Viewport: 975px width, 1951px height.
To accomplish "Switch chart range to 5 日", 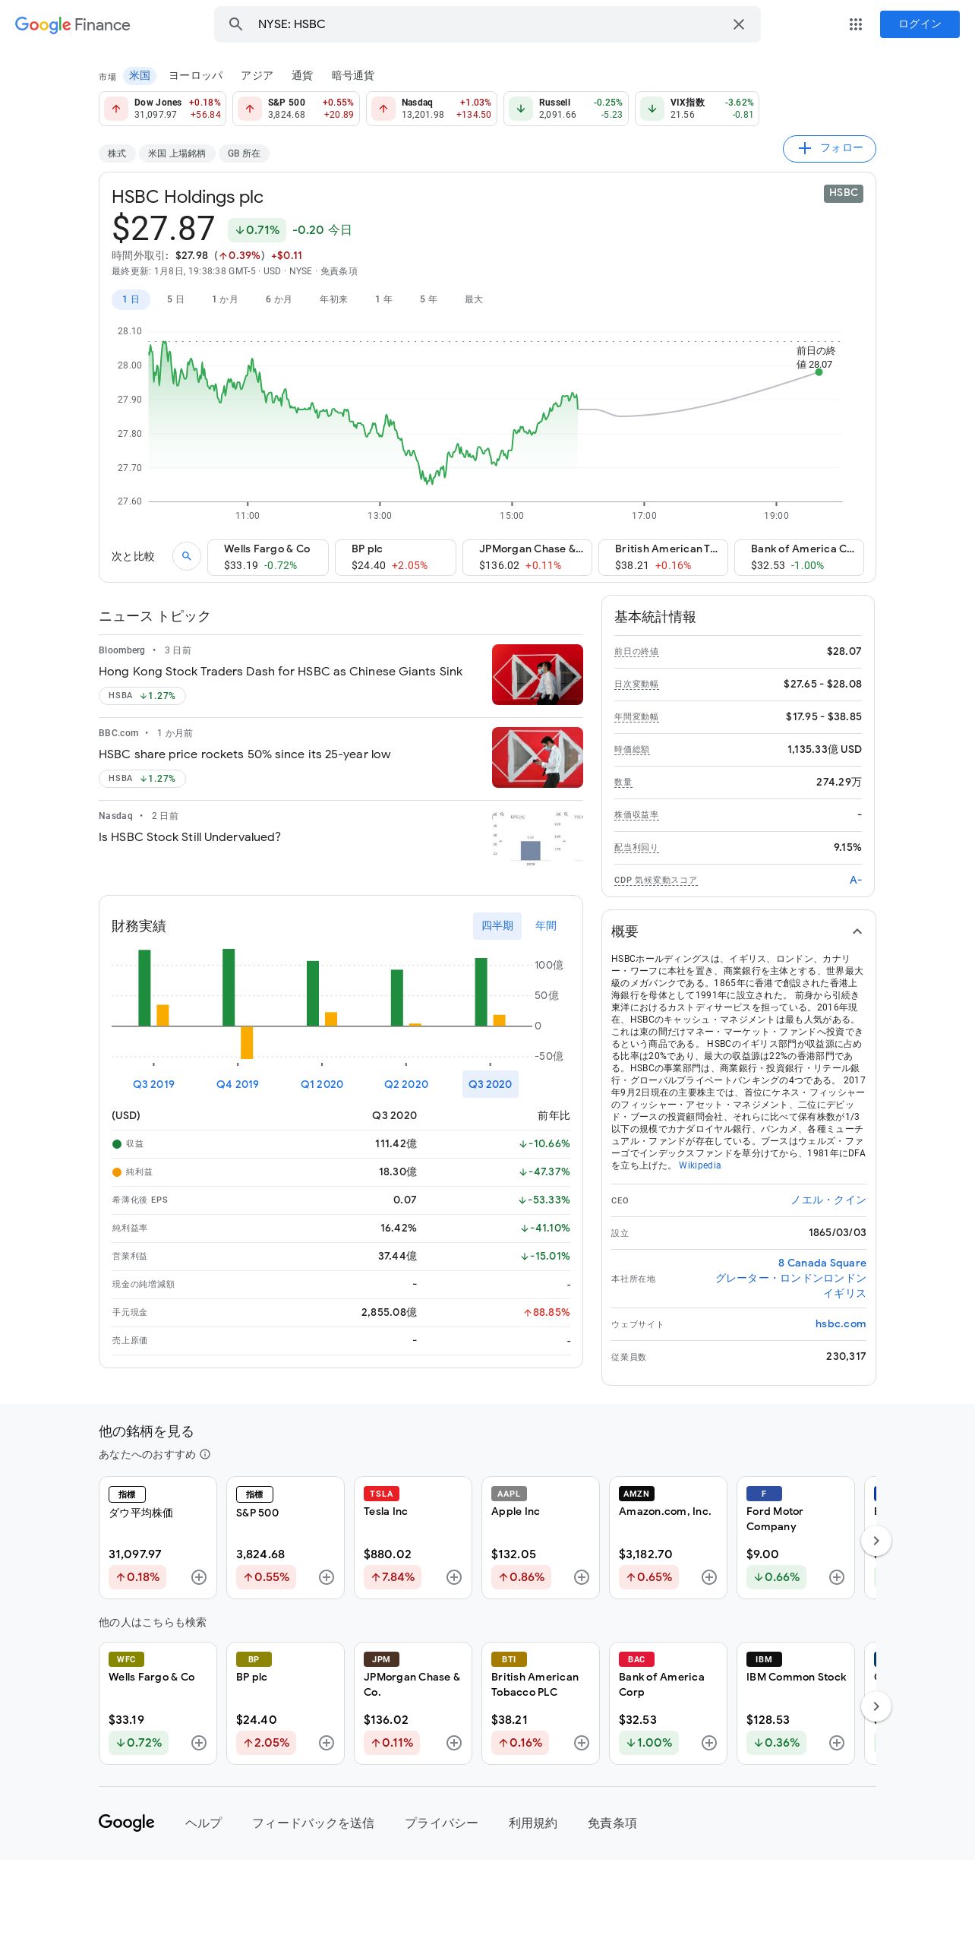I will coord(175,299).
